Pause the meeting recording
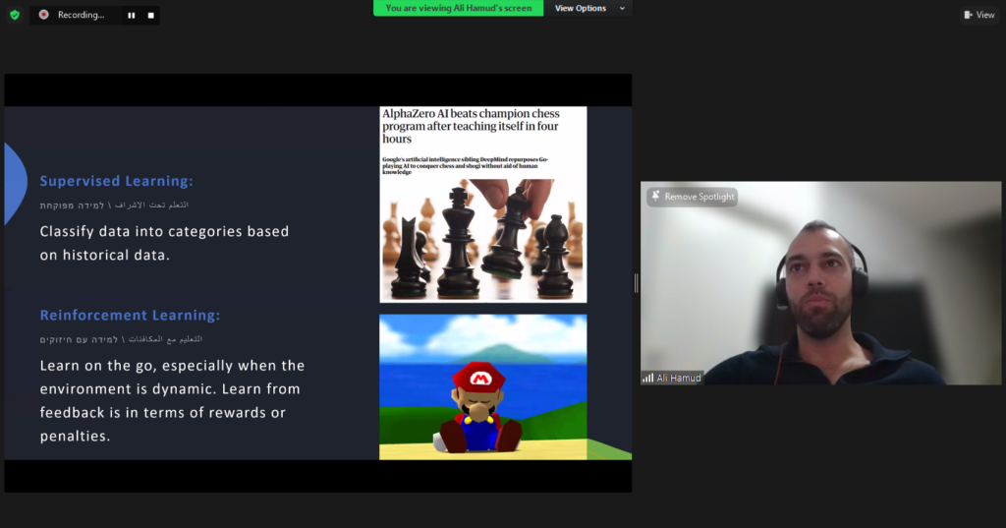The height and width of the screenshot is (528, 1006). tap(132, 16)
